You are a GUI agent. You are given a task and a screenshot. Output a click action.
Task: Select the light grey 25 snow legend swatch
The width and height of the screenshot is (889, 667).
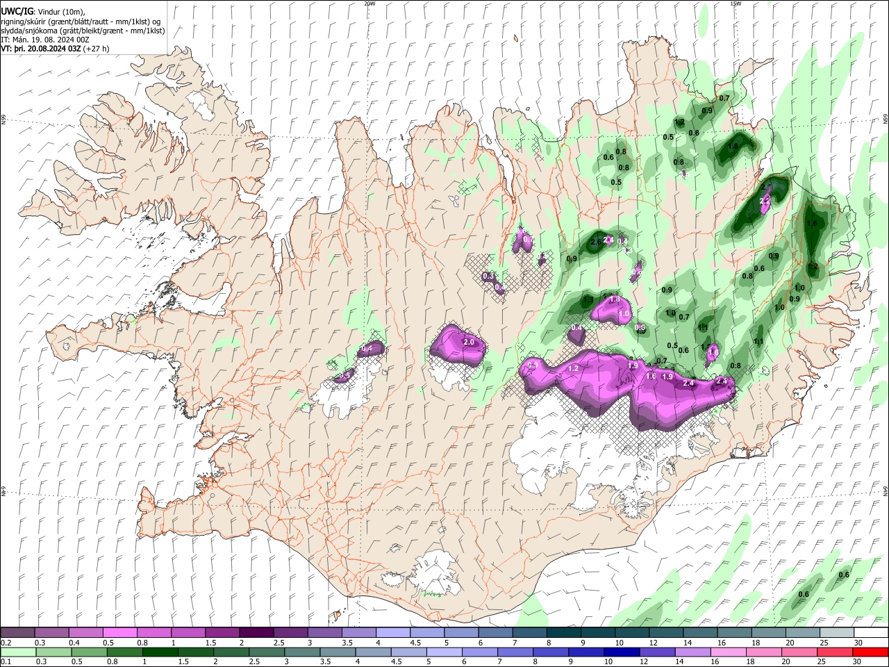click(x=837, y=633)
